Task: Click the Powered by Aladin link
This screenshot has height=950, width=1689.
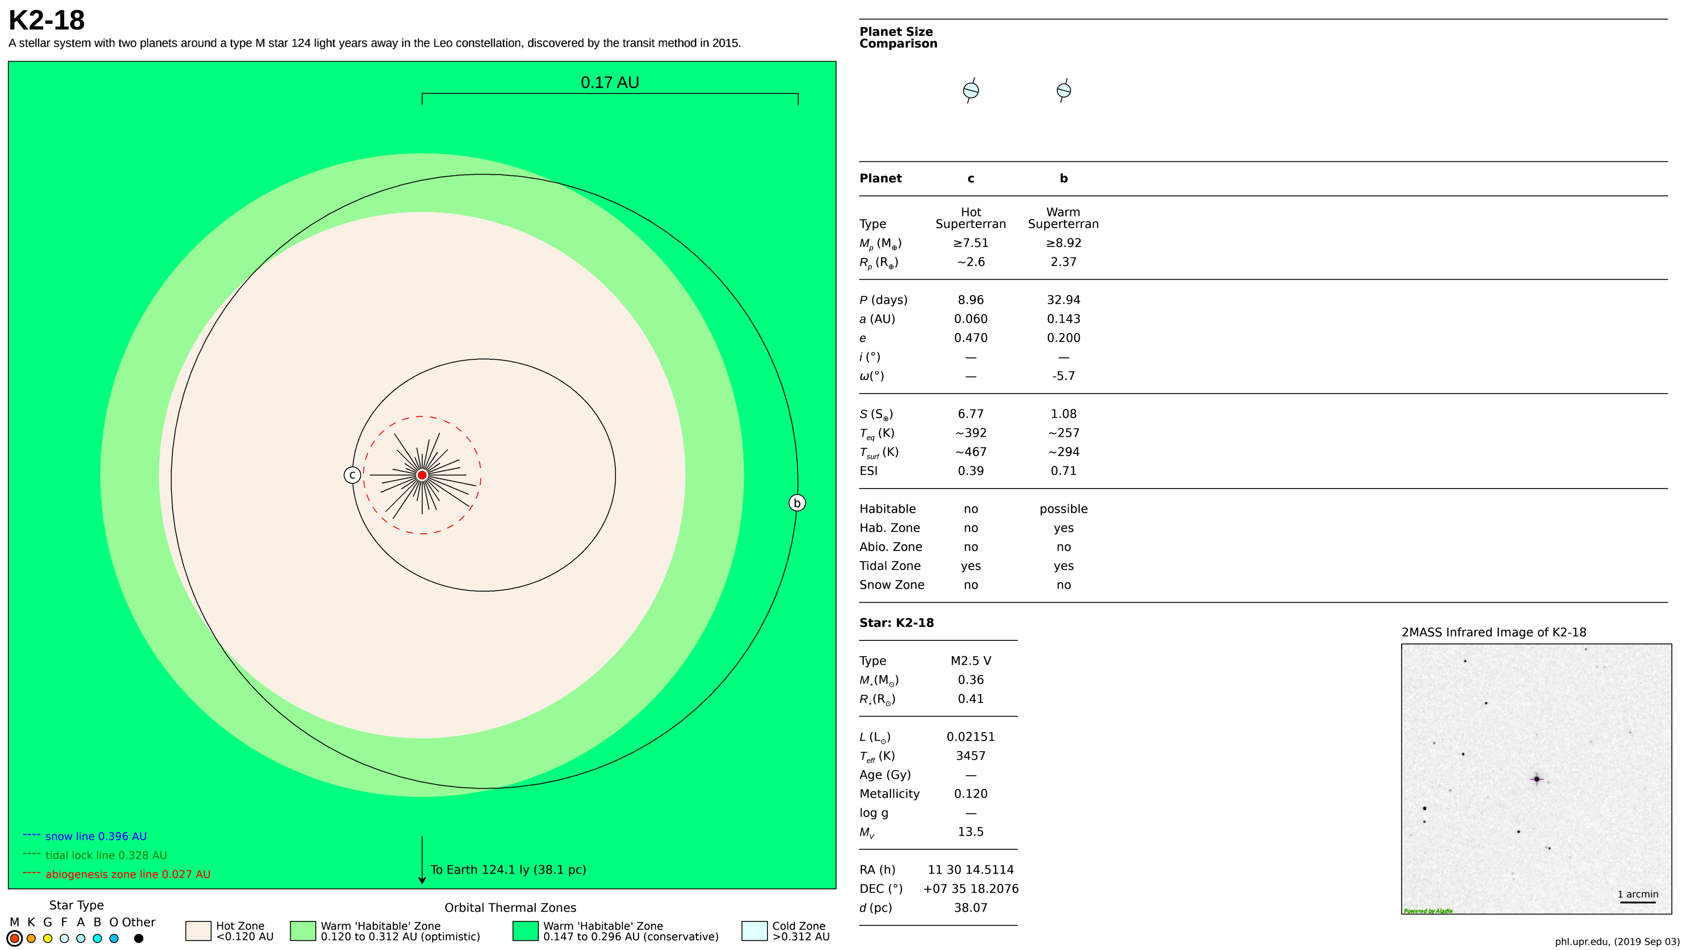Action: (x=1427, y=911)
